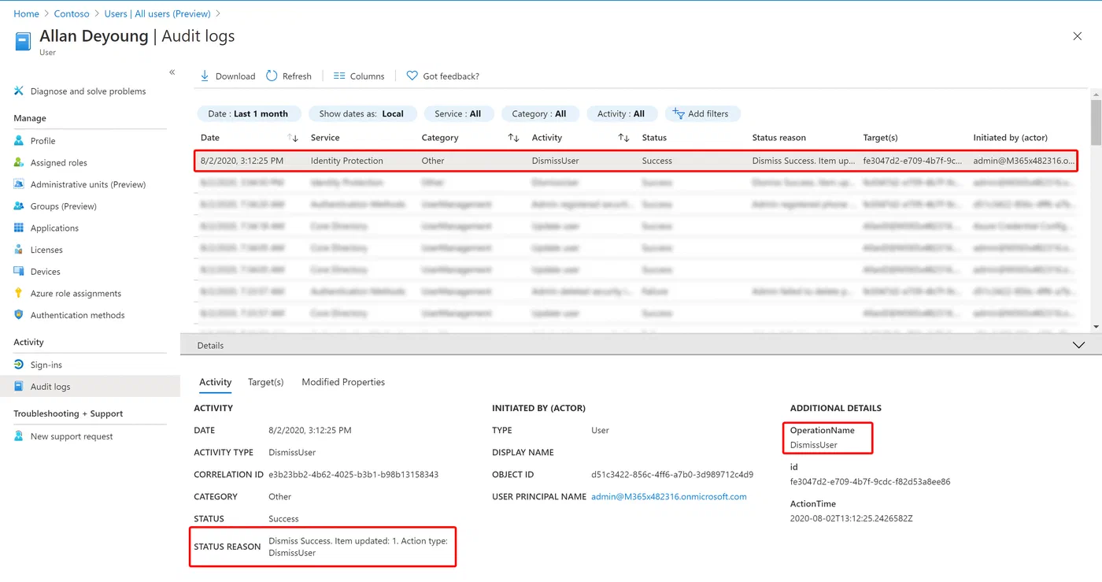Open New support request icon
The height and width of the screenshot is (582, 1102).
coord(19,436)
